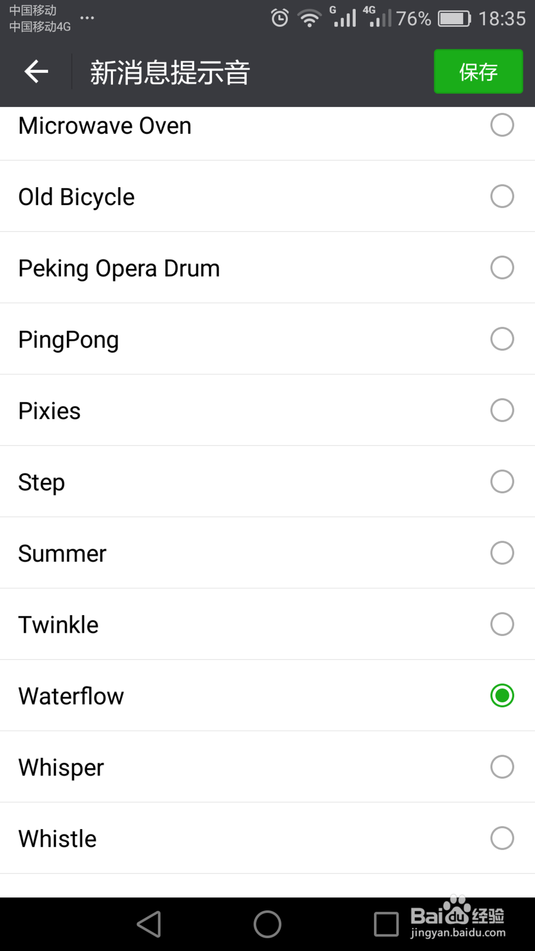Select the Old Bicycle radio button
This screenshot has width=535, height=951.
502,196
